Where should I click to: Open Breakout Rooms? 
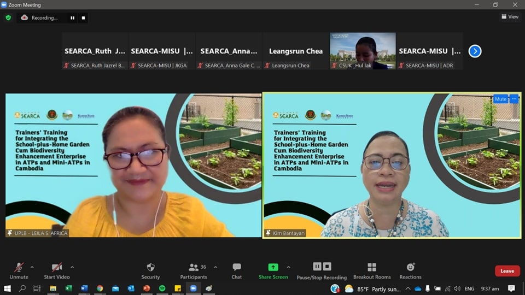tap(372, 270)
